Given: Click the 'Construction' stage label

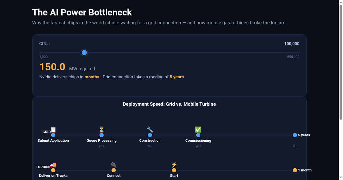Looking at the screenshot, I should (x=150, y=141).
